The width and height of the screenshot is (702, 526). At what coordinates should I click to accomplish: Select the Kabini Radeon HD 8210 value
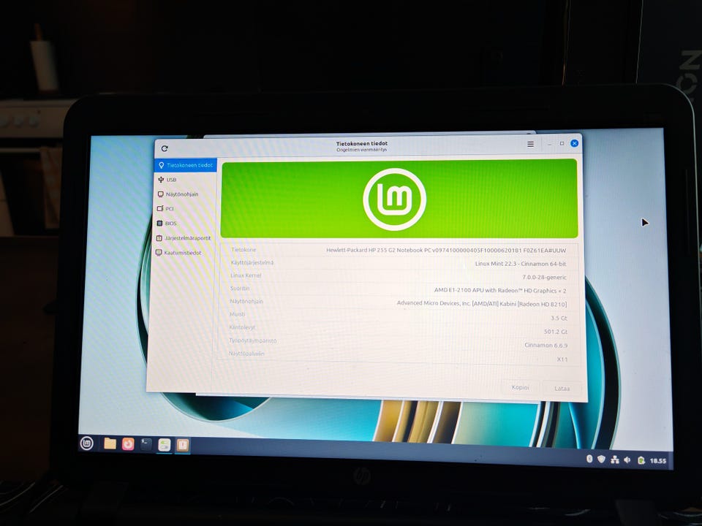(x=482, y=304)
